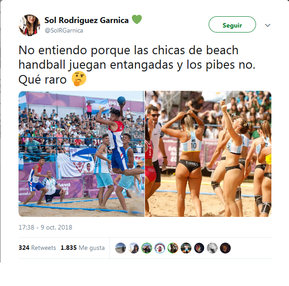Open the eighth grayscale liker avatar

click(x=212, y=248)
